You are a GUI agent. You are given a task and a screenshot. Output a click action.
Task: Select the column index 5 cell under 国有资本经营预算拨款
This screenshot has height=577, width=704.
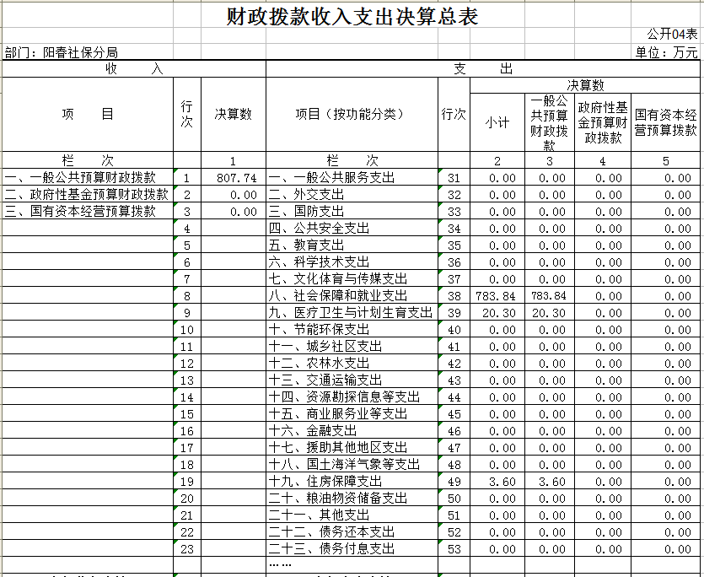(666, 161)
